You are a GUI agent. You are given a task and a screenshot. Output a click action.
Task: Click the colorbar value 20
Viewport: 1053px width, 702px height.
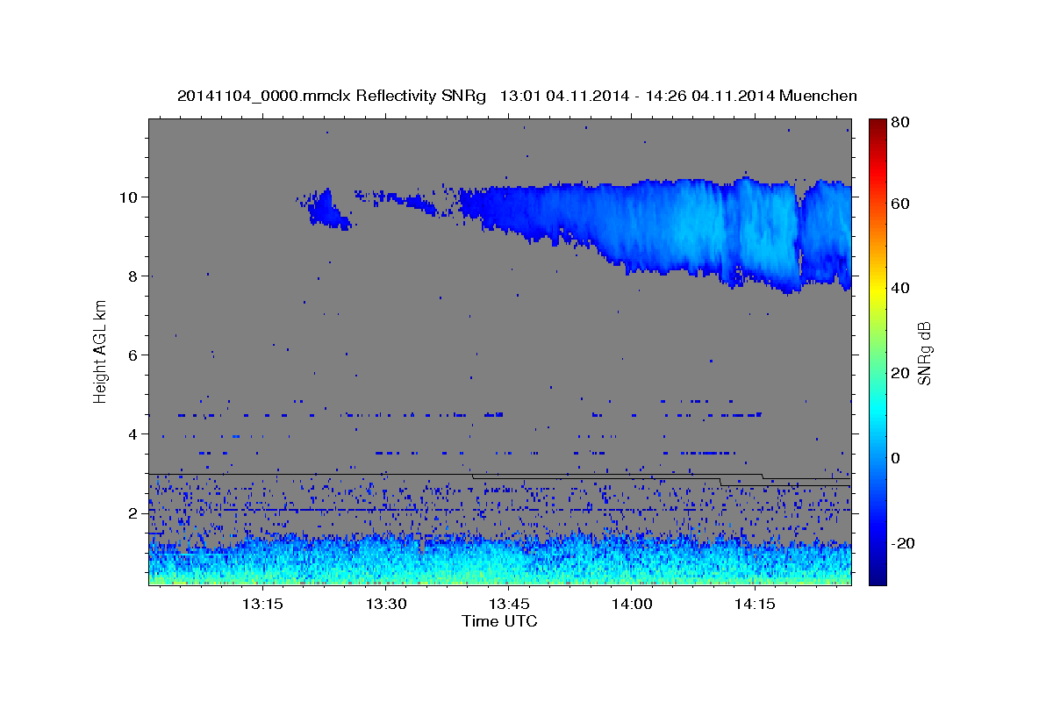(902, 373)
